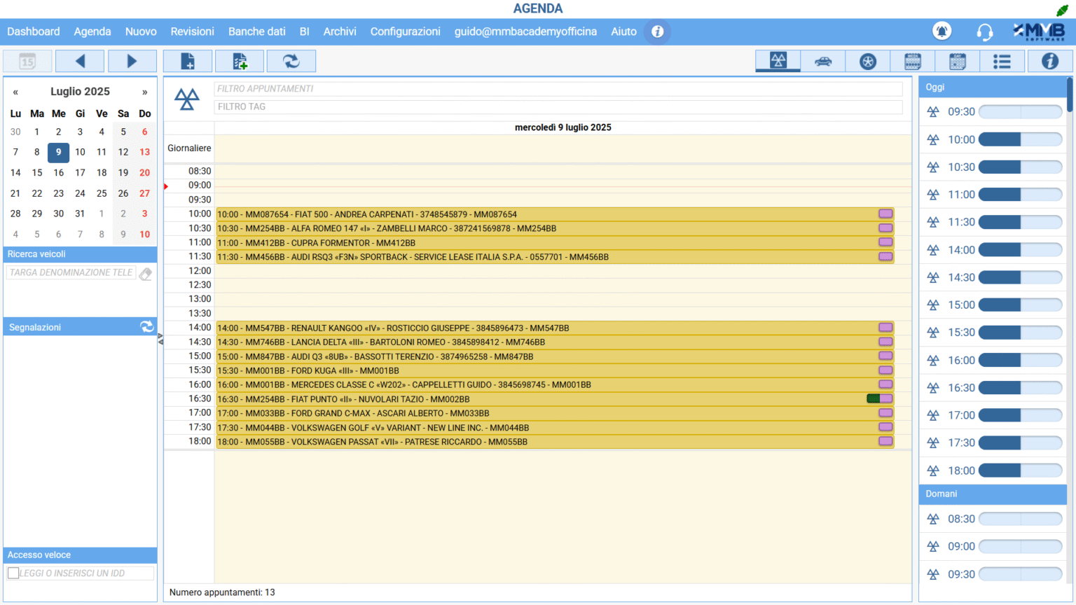Click the 10:00 availability bar under Oggi

[x=1020, y=140]
